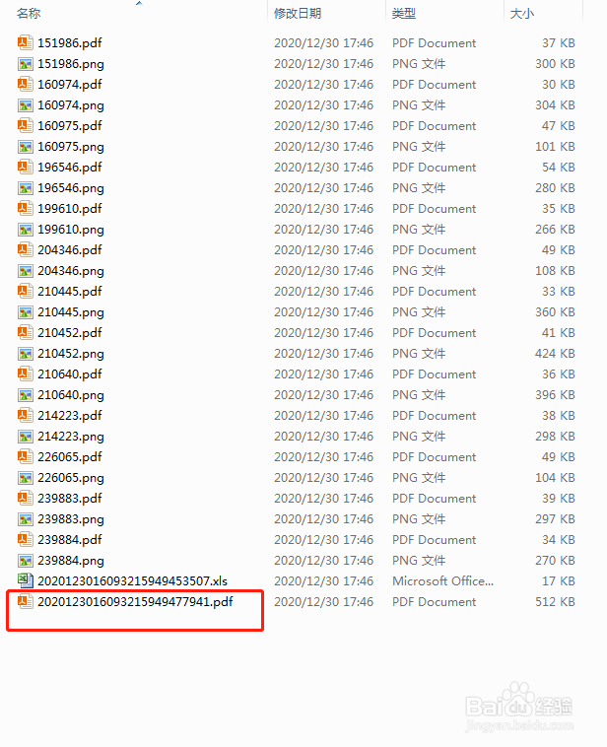This screenshot has height=747, width=607.
Task: Click the PDF icon of 210640.pdf
Action: click(26, 374)
